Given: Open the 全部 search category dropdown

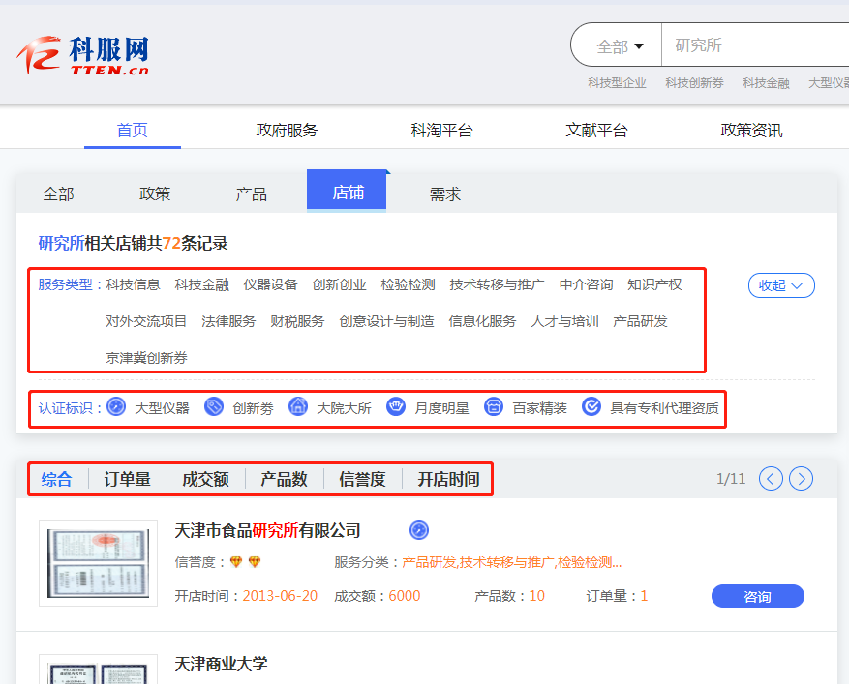Looking at the screenshot, I should (x=620, y=46).
